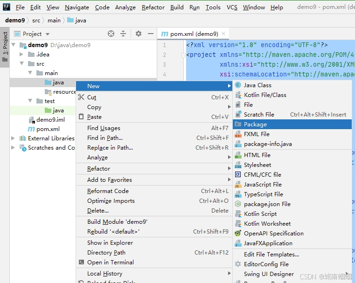Click the Scratch File icon
The height and width of the screenshot is (283, 355).
(238, 115)
